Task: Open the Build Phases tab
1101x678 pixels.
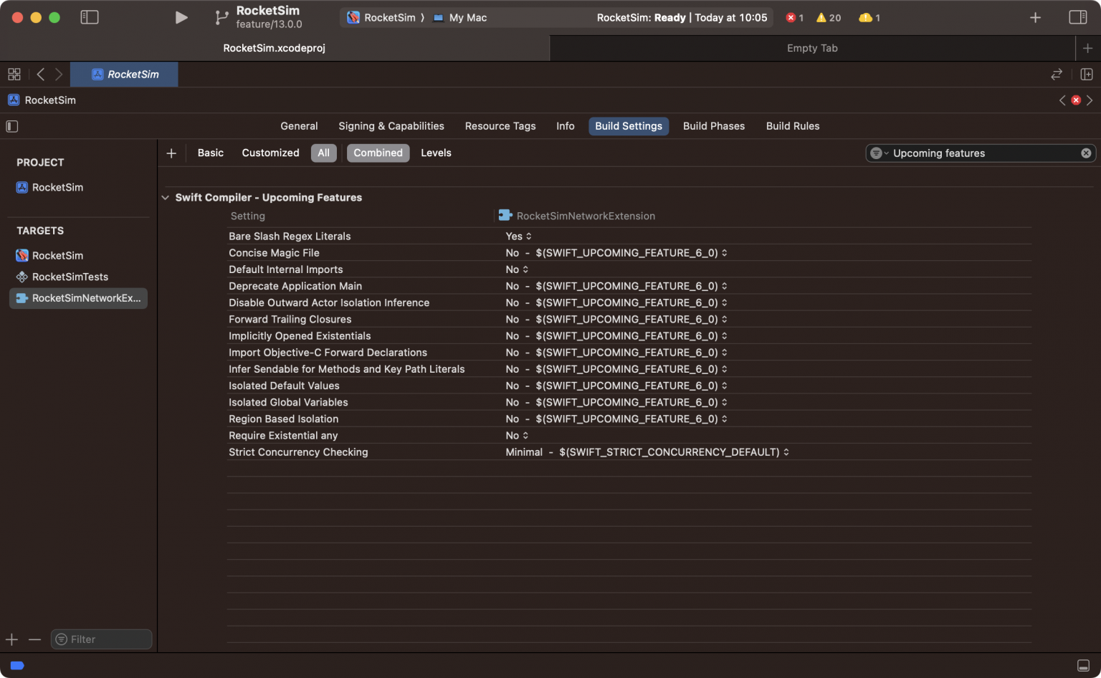Action: [x=713, y=126]
